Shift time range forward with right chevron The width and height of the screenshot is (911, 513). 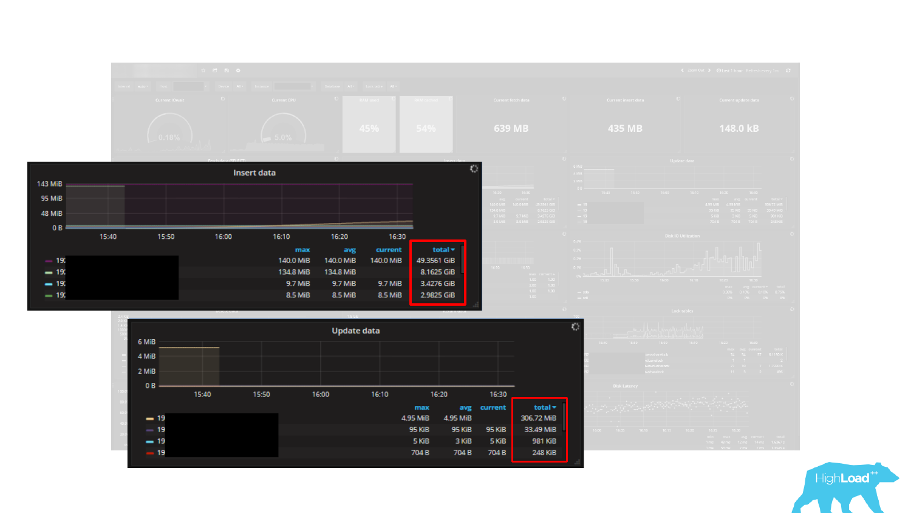click(x=709, y=71)
